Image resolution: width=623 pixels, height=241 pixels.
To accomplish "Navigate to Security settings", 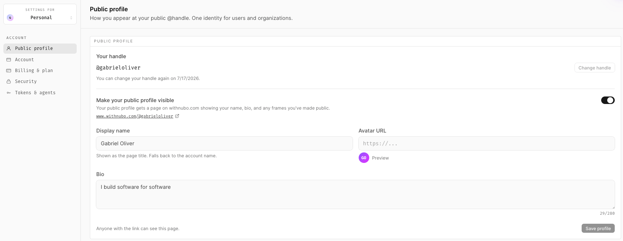I will [40, 81].
